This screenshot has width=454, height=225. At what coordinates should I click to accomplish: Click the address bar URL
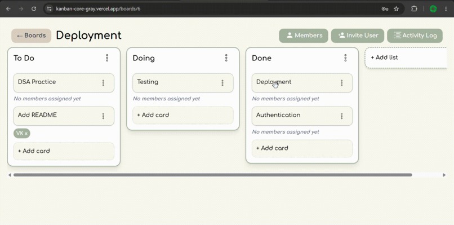pyautogui.click(x=98, y=8)
